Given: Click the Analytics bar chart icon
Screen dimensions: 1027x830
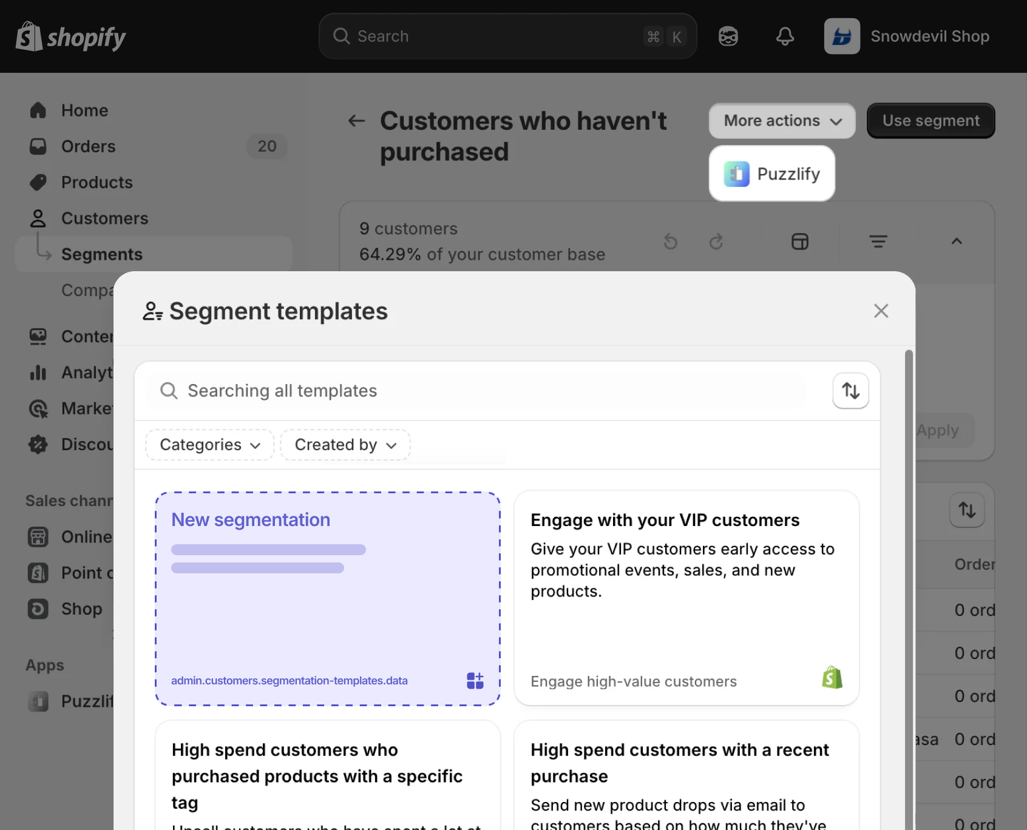Looking at the screenshot, I should [x=38, y=372].
